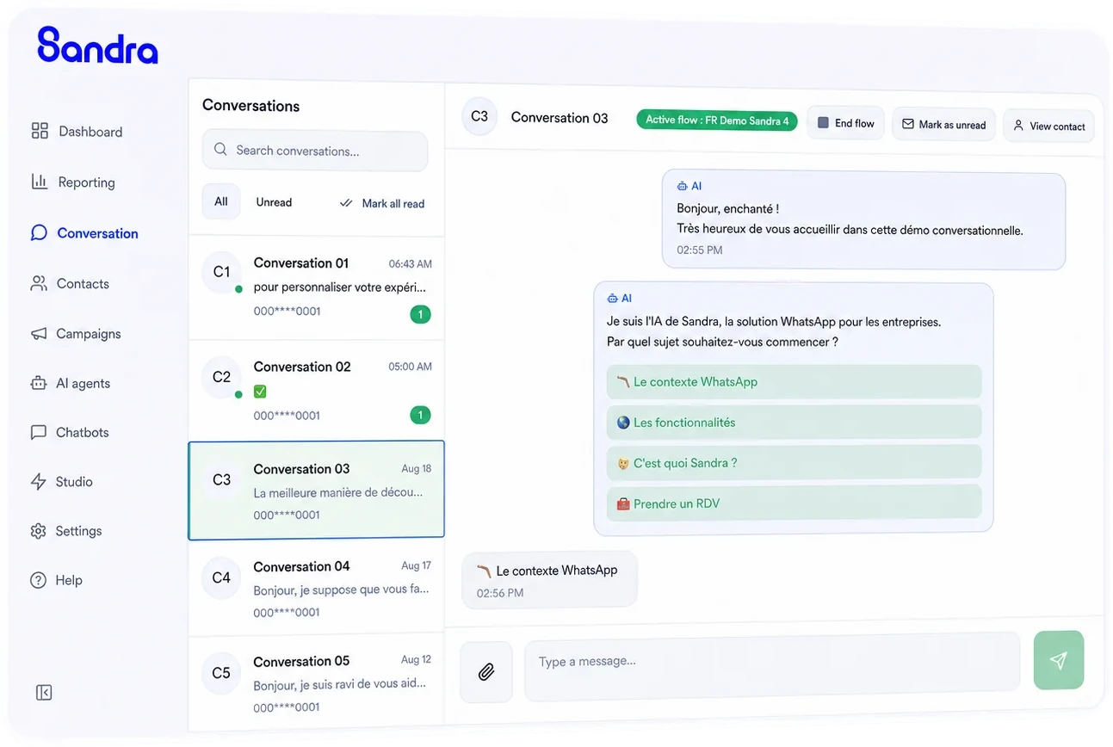Click the paperclip attachment button
The width and height of the screenshot is (1113, 747).
coord(486,671)
